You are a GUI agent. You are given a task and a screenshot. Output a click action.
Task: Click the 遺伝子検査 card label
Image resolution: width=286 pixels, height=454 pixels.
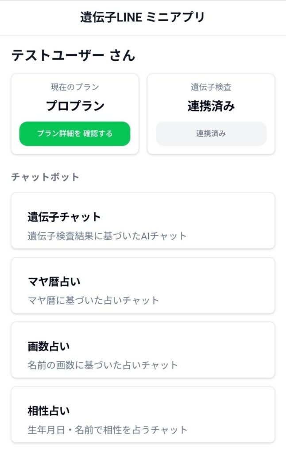(211, 87)
